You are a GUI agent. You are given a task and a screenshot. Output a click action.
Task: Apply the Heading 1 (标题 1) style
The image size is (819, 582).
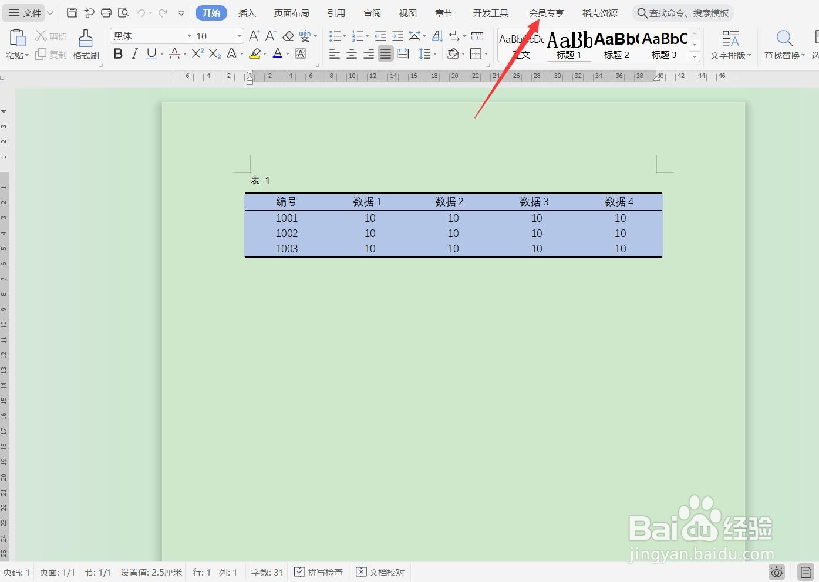coord(569,45)
